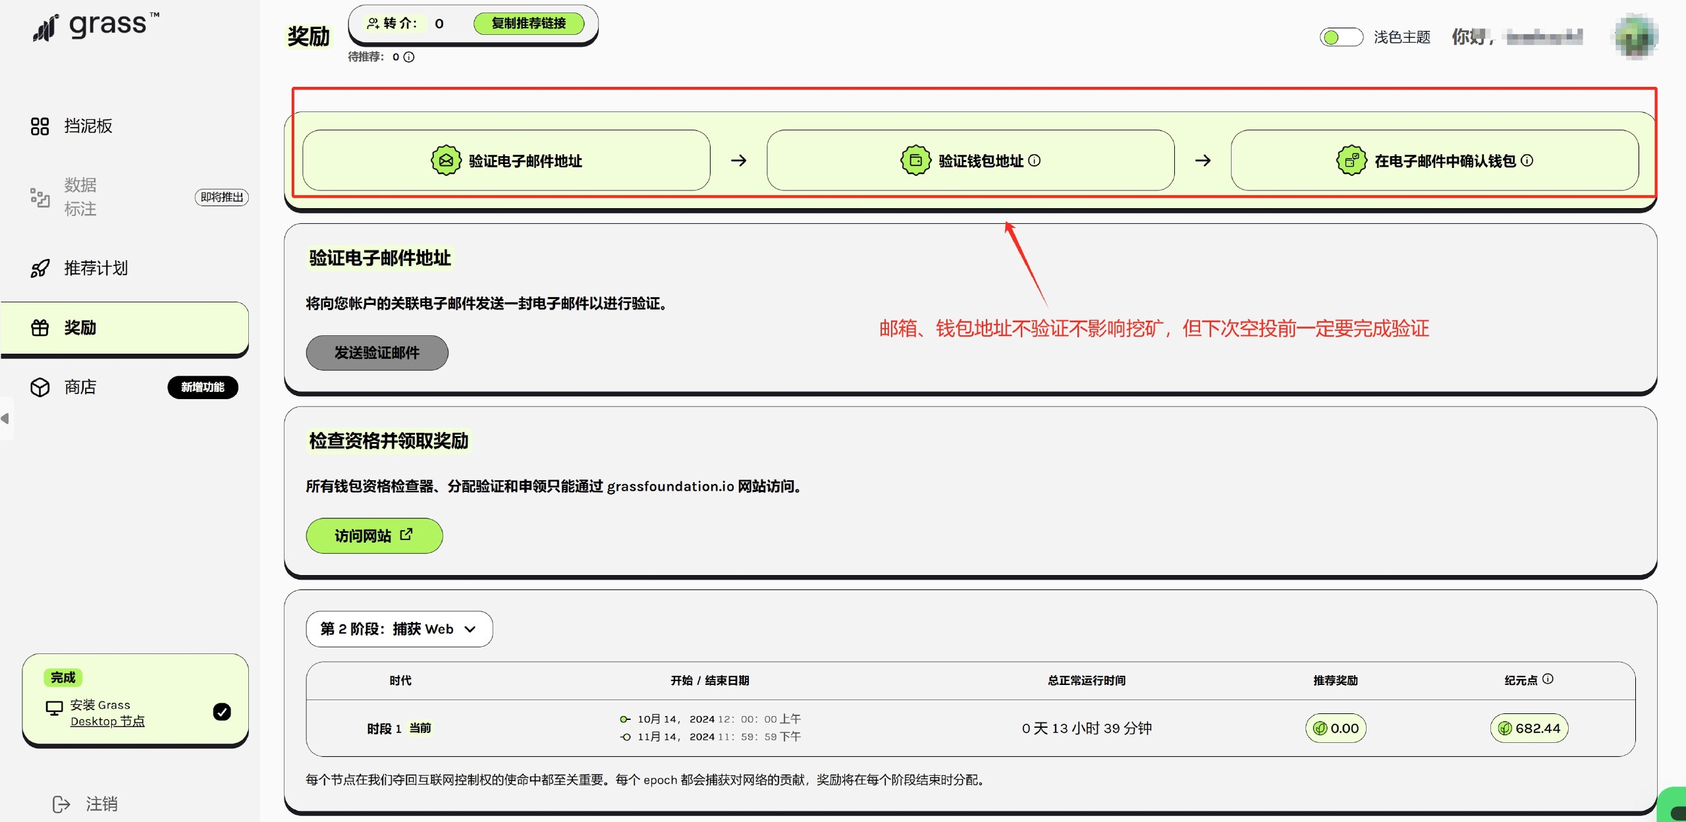Click info icon beside 在电子邮件中确认钱包

pyautogui.click(x=1527, y=160)
